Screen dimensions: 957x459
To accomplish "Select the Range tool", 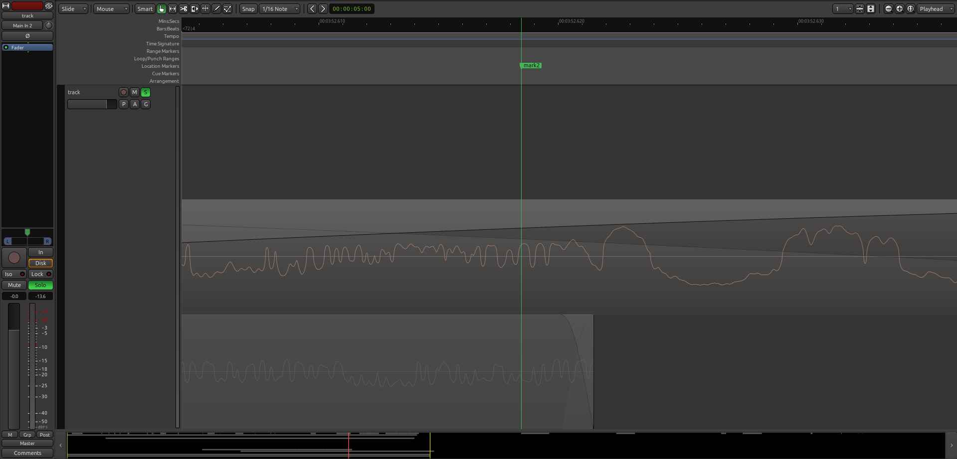I will pyautogui.click(x=173, y=9).
